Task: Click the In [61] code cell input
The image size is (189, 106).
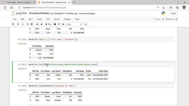Action: (x=101, y=64)
